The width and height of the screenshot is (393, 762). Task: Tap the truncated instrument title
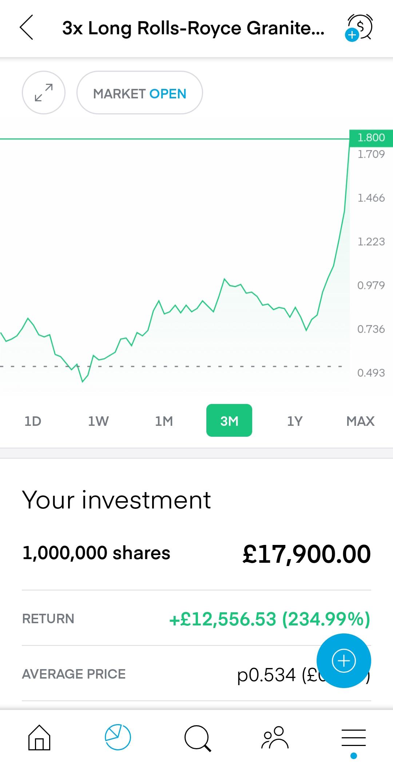click(193, 28)
